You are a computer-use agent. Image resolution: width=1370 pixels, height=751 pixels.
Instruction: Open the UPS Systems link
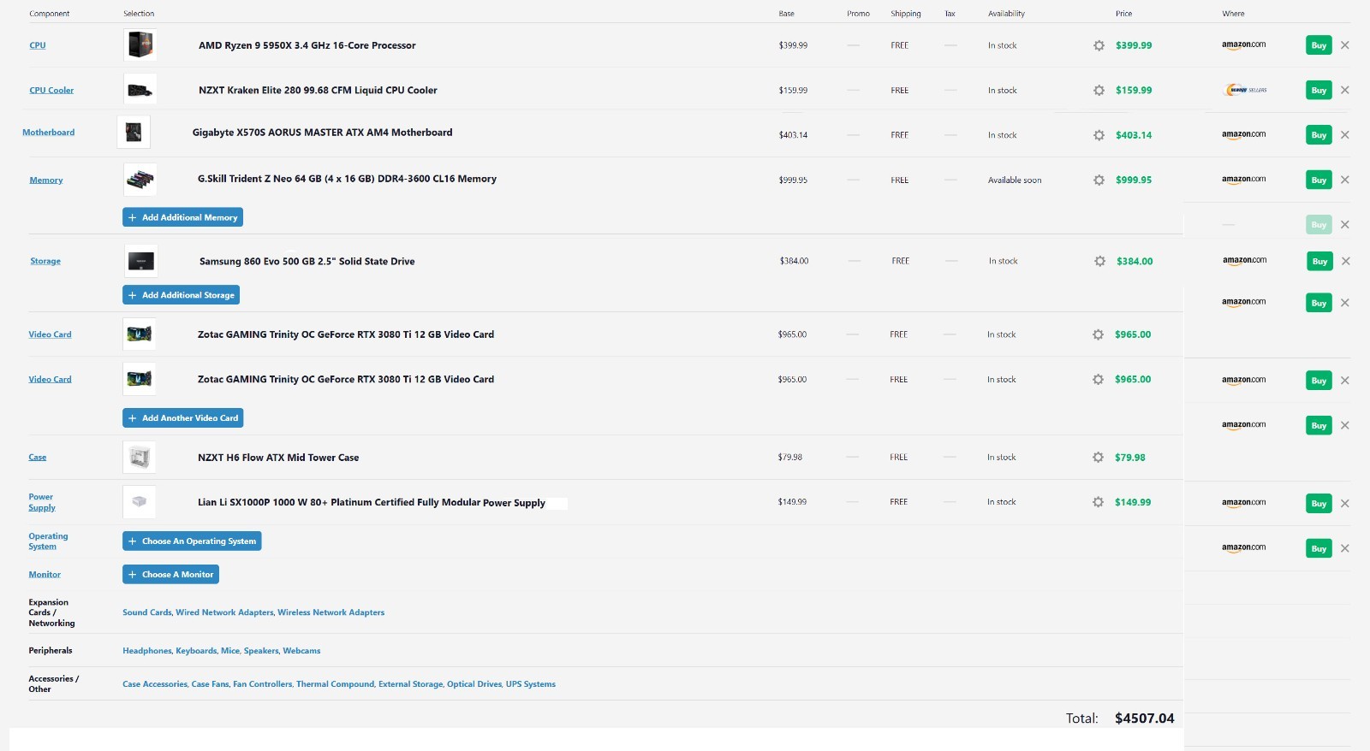coord(531,684)
